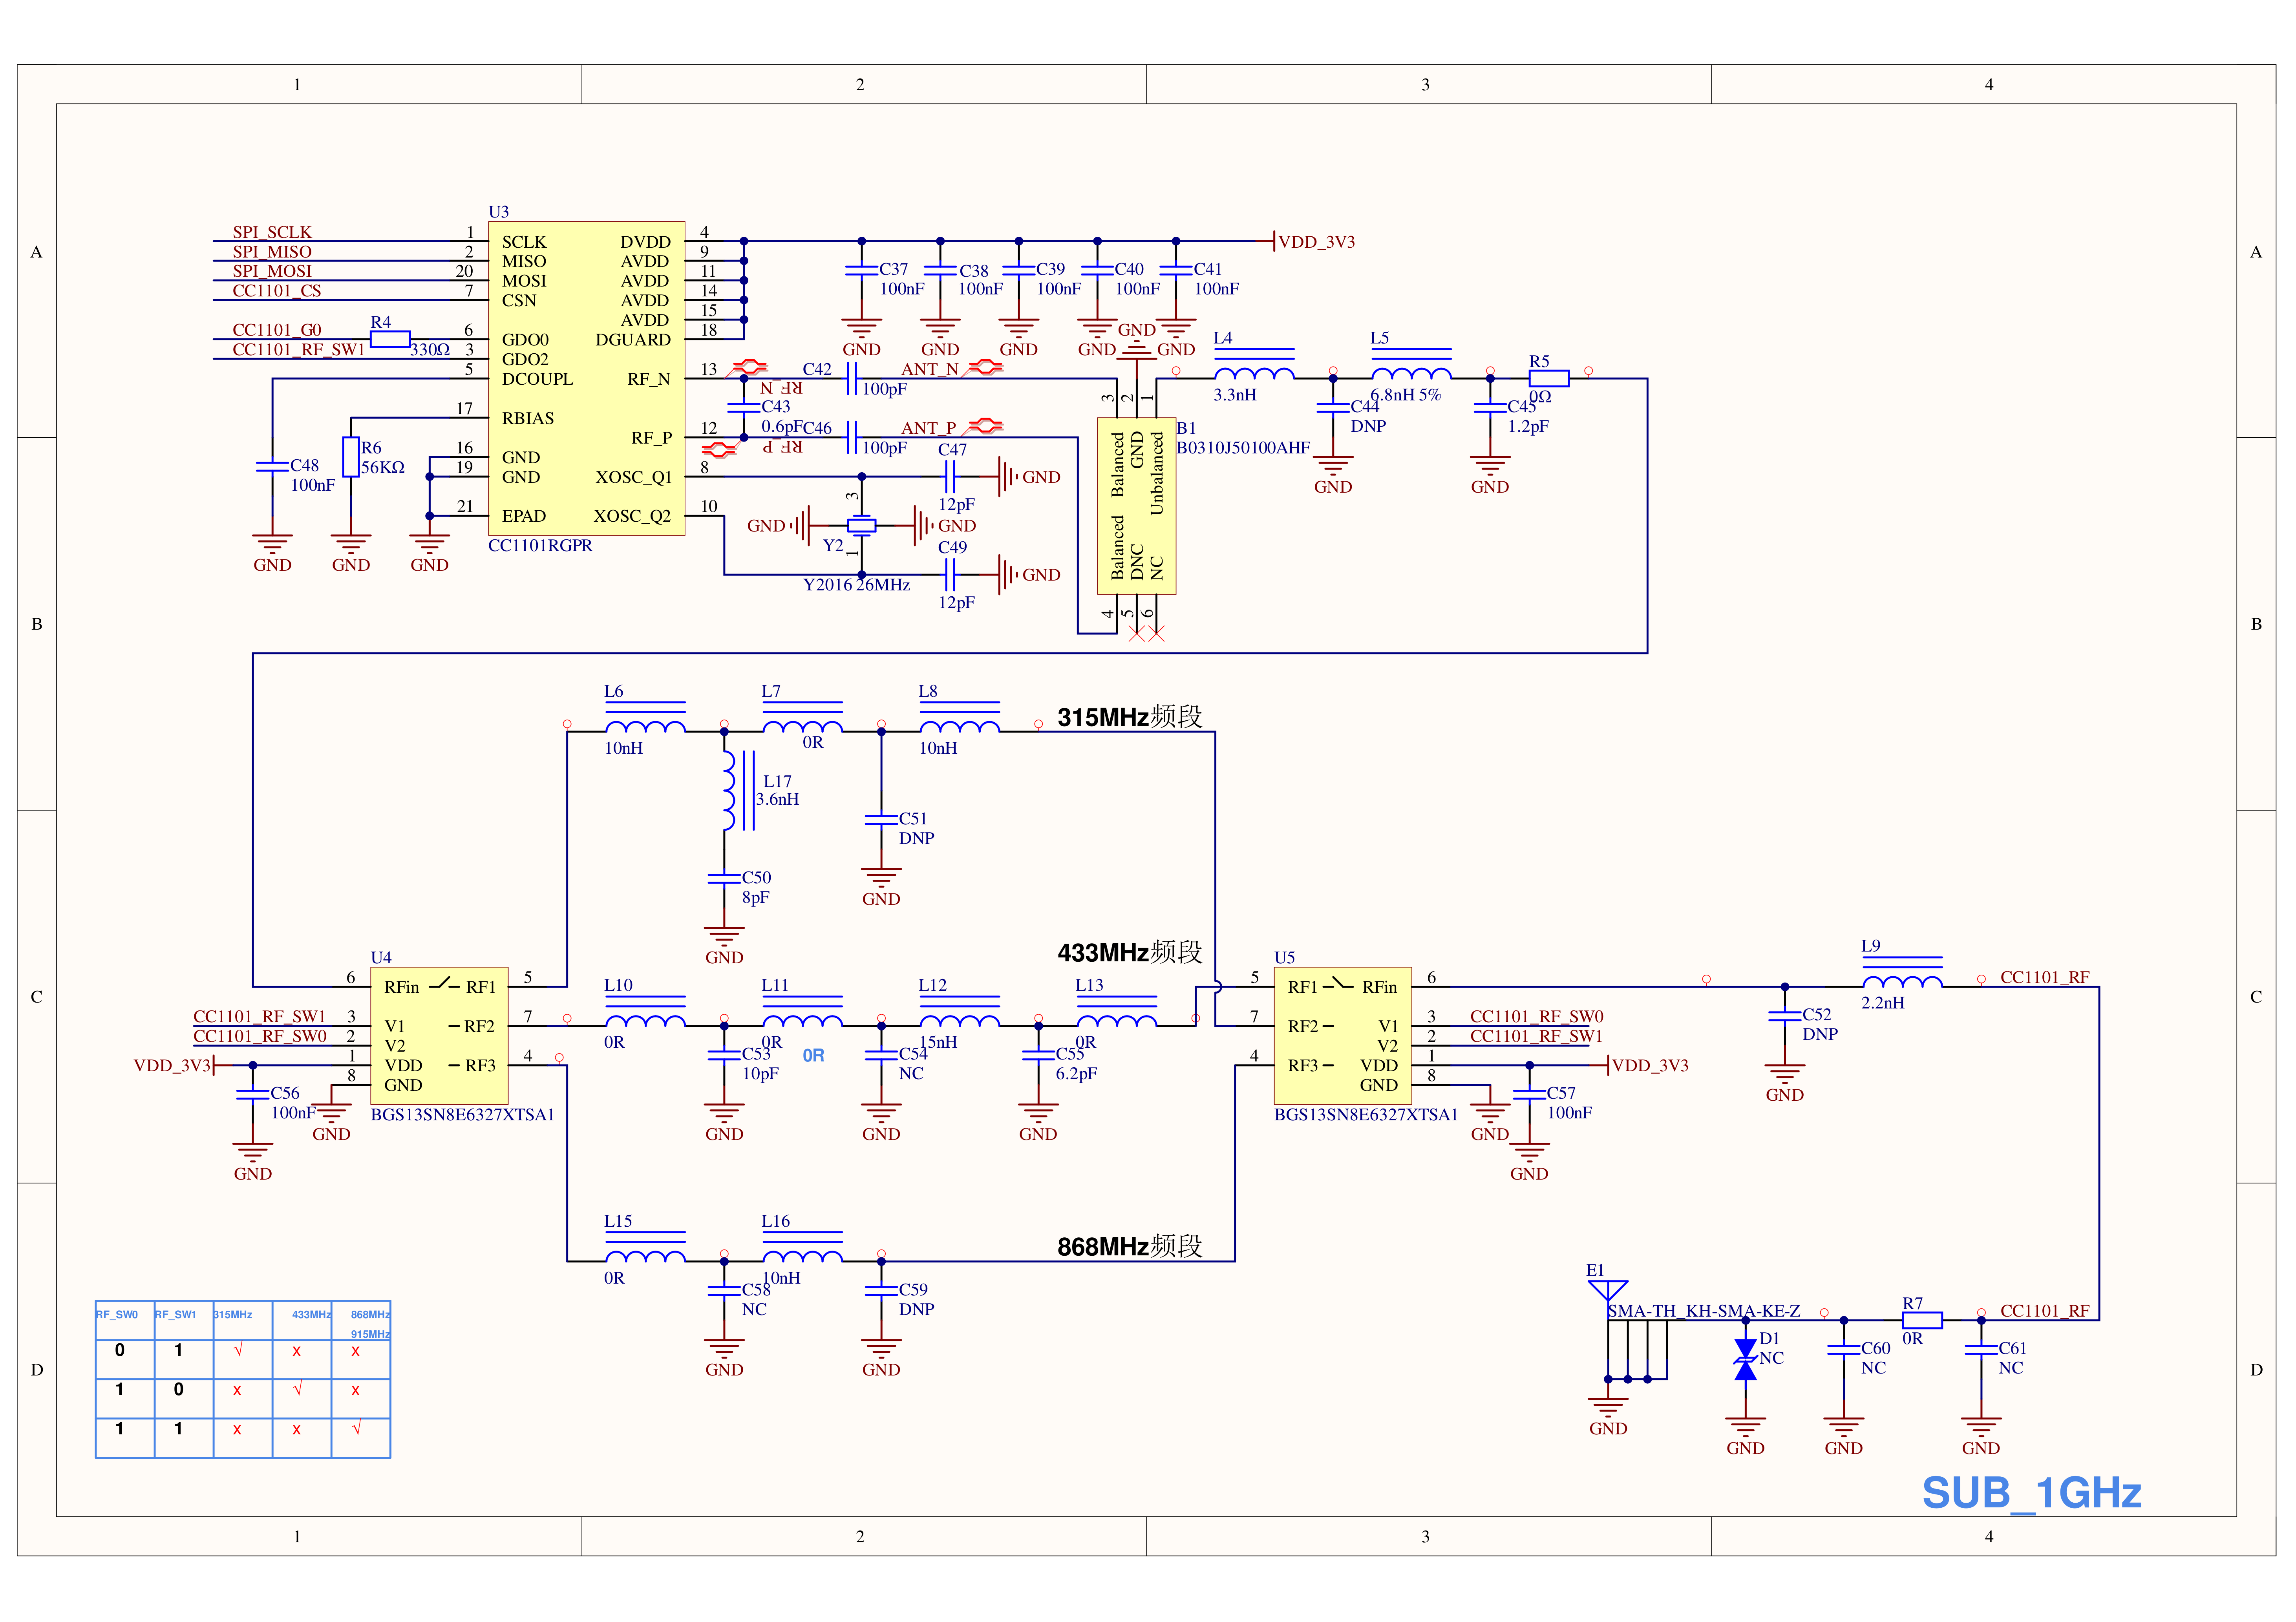Click the R4 330Ω resistor symbol
This screenshot has width=2296, height=1622.
click(x=390, y=339)
